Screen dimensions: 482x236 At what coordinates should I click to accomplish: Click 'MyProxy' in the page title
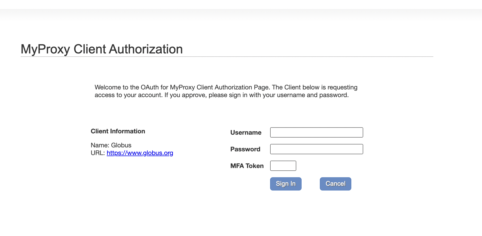click(x=45, y=49)
